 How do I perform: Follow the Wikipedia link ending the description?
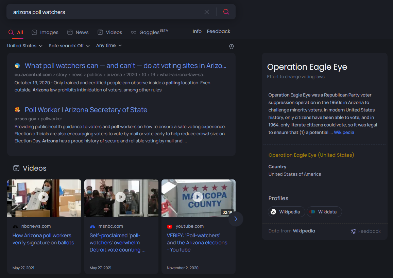[344, 132]
